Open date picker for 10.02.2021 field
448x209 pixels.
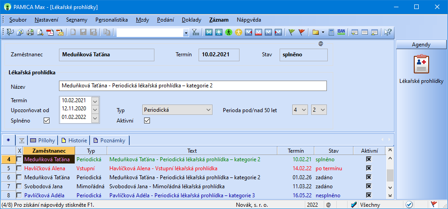[x=95, y=101]
